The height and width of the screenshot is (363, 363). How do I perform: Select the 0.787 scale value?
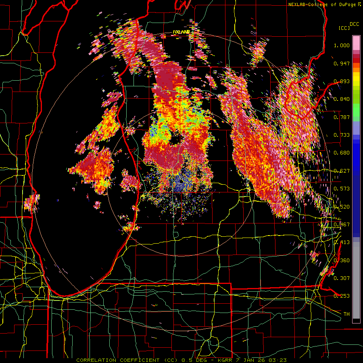pyautogui.click(x=342, y=117)
